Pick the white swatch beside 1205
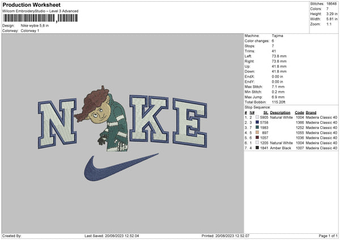 click(257, 143)
